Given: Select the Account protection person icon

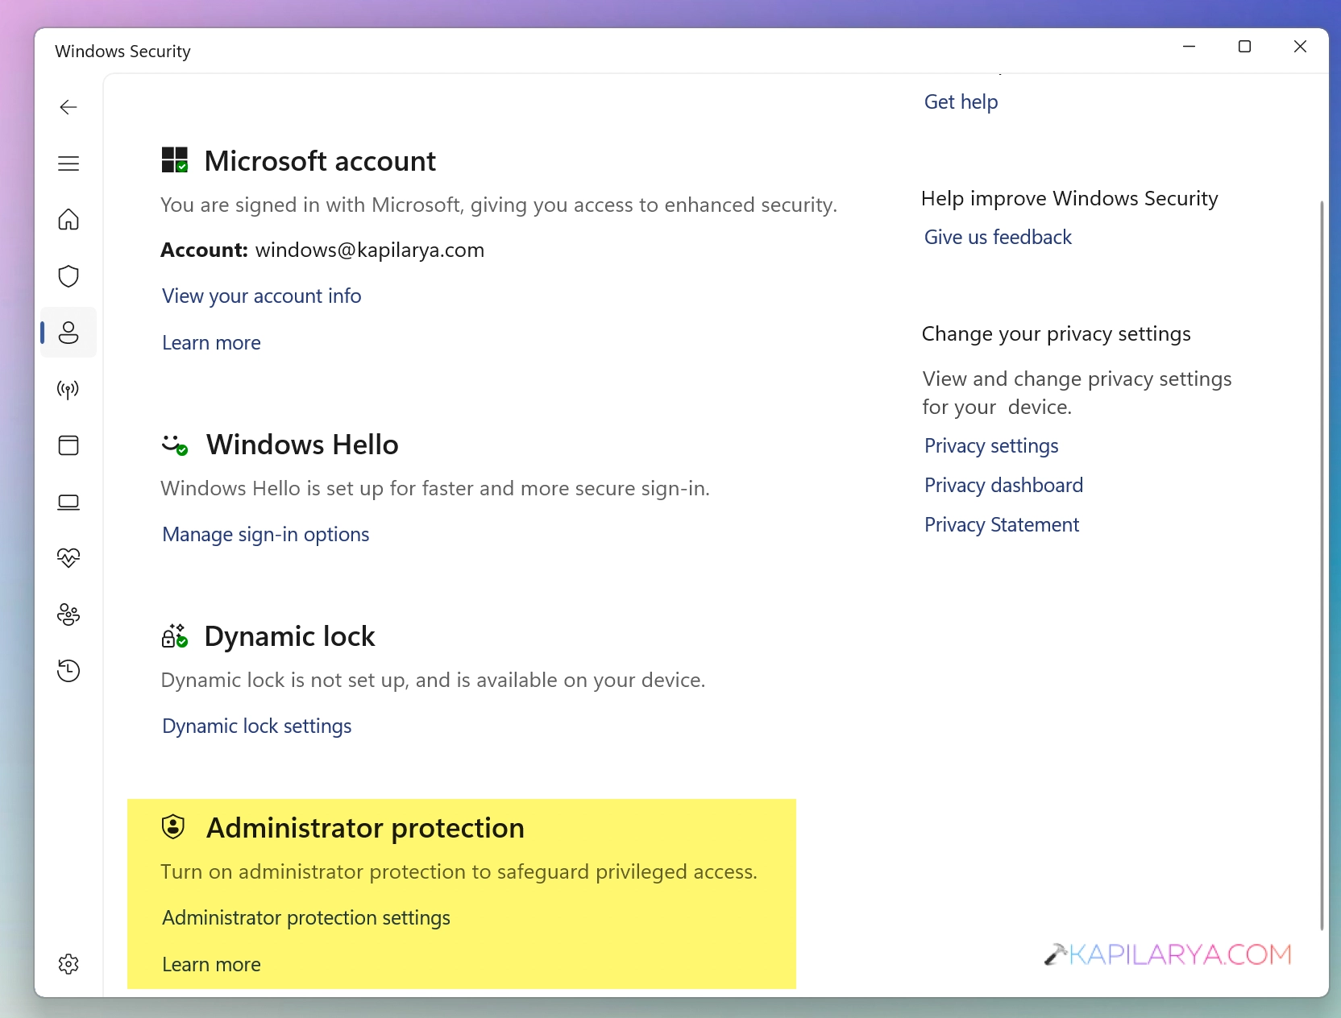Looking at the screenshot, I should [x=69, y=333].
